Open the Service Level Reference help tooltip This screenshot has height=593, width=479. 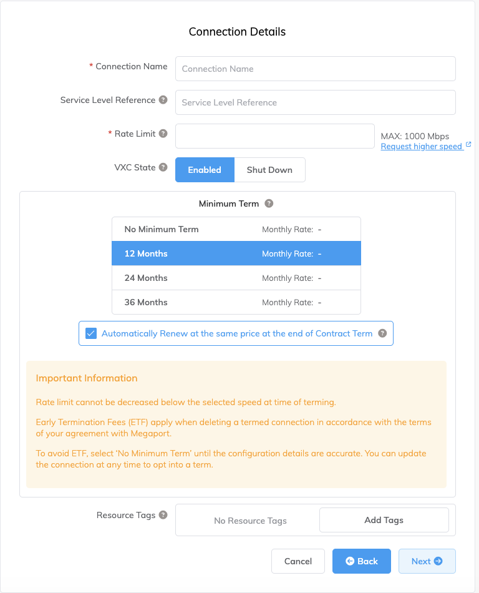point(163,100)
